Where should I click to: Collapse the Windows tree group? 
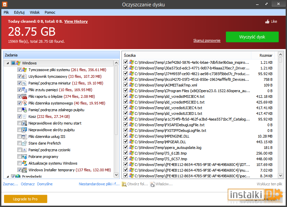tap(8, 63)
